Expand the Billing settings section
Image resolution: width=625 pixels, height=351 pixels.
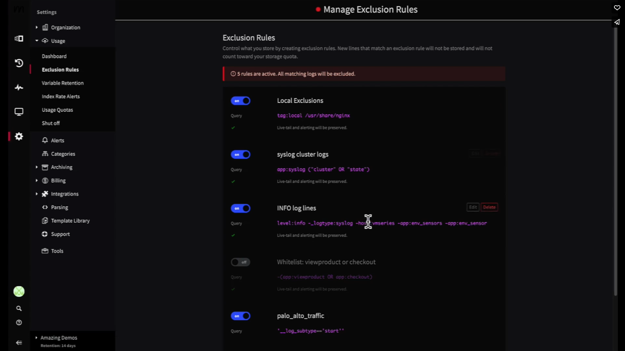tap(36, 180)
